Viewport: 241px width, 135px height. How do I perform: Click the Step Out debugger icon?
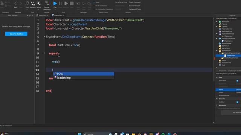[89, 3]
